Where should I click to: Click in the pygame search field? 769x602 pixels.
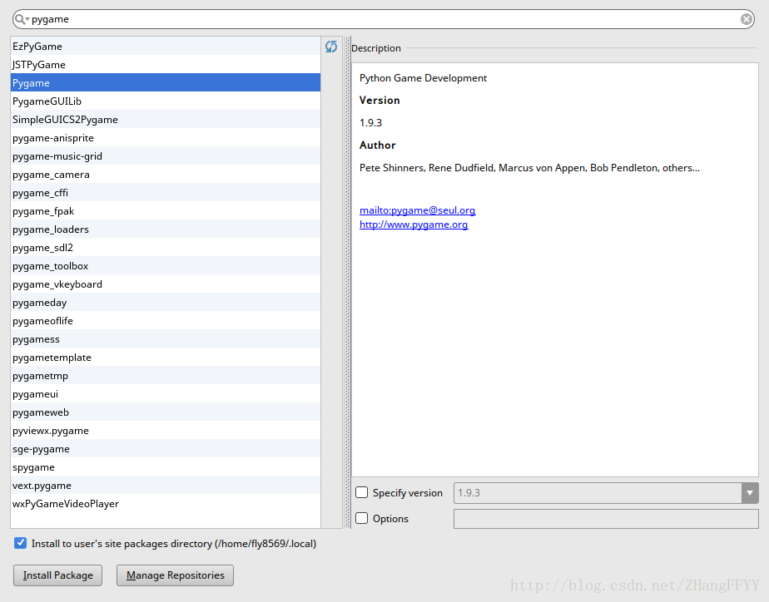click(x=383, y=19)
